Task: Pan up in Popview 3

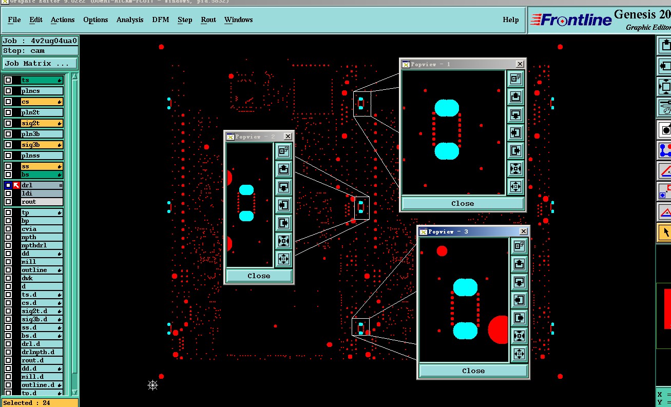Action: point(519,264)
